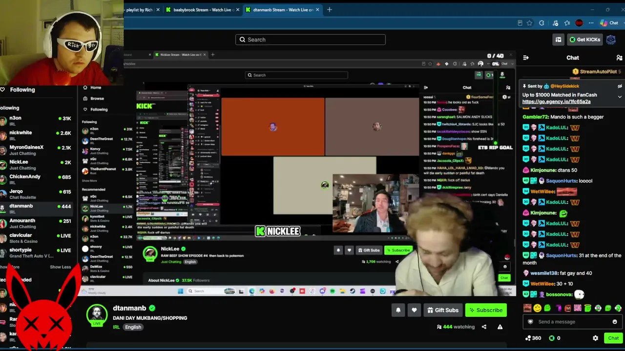Click the @HeySidekick username in pinned message
This screenshot has height=351, width=625.
point(564,86)
